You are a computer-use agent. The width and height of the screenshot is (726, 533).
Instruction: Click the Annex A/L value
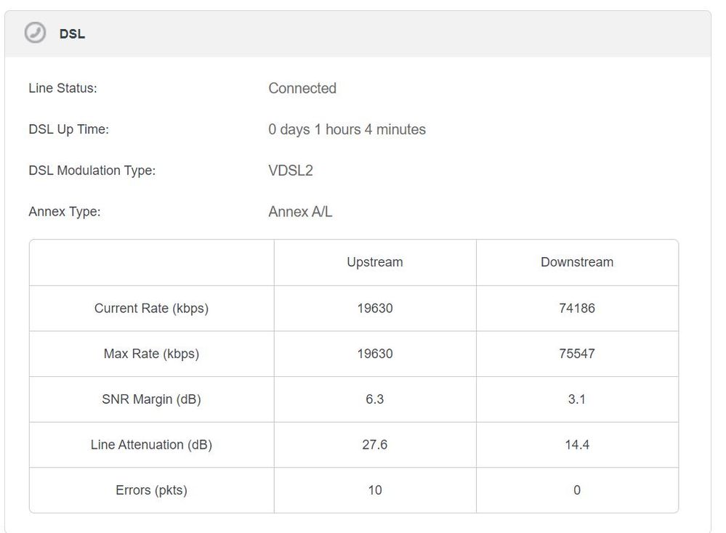pyautogui.click(x=300, y=213)
